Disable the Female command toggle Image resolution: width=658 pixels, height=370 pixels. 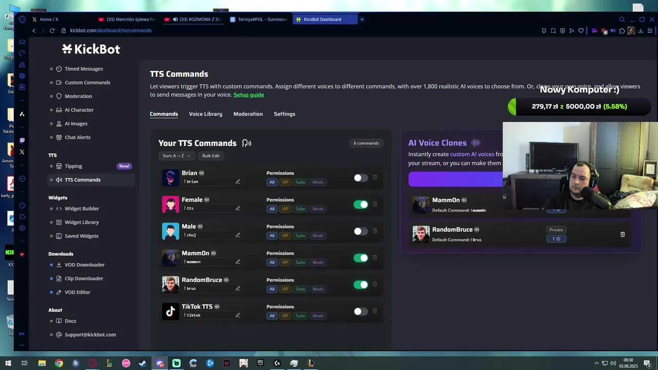[x=361, y=205]
